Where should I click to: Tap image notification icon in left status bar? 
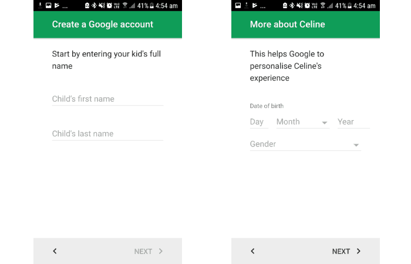point(49,5)
